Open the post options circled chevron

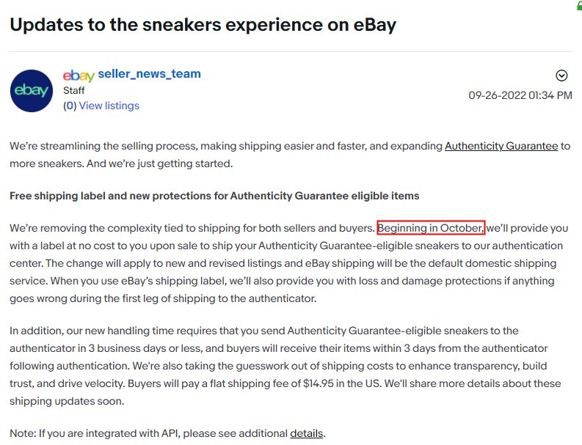click(x=561, y=76)
